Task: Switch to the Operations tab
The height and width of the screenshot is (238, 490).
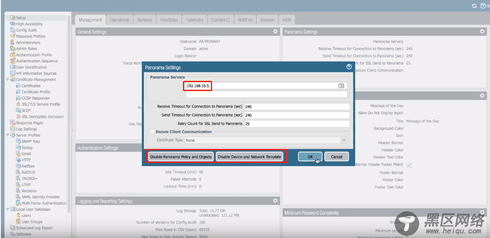Action: pos(119,20)
